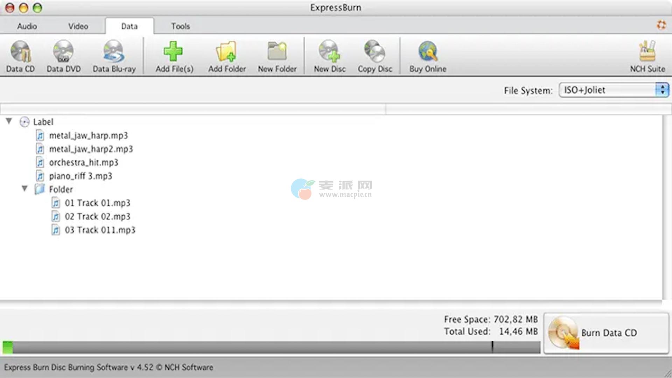Open the Copy Disc tool
672x378 pixels.
pyautogui.click(x=375, y=56)
